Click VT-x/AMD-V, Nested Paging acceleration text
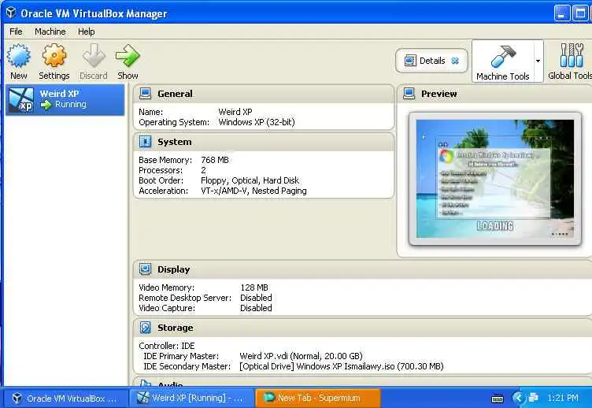 pyautogui.click(x=253, y=191)
